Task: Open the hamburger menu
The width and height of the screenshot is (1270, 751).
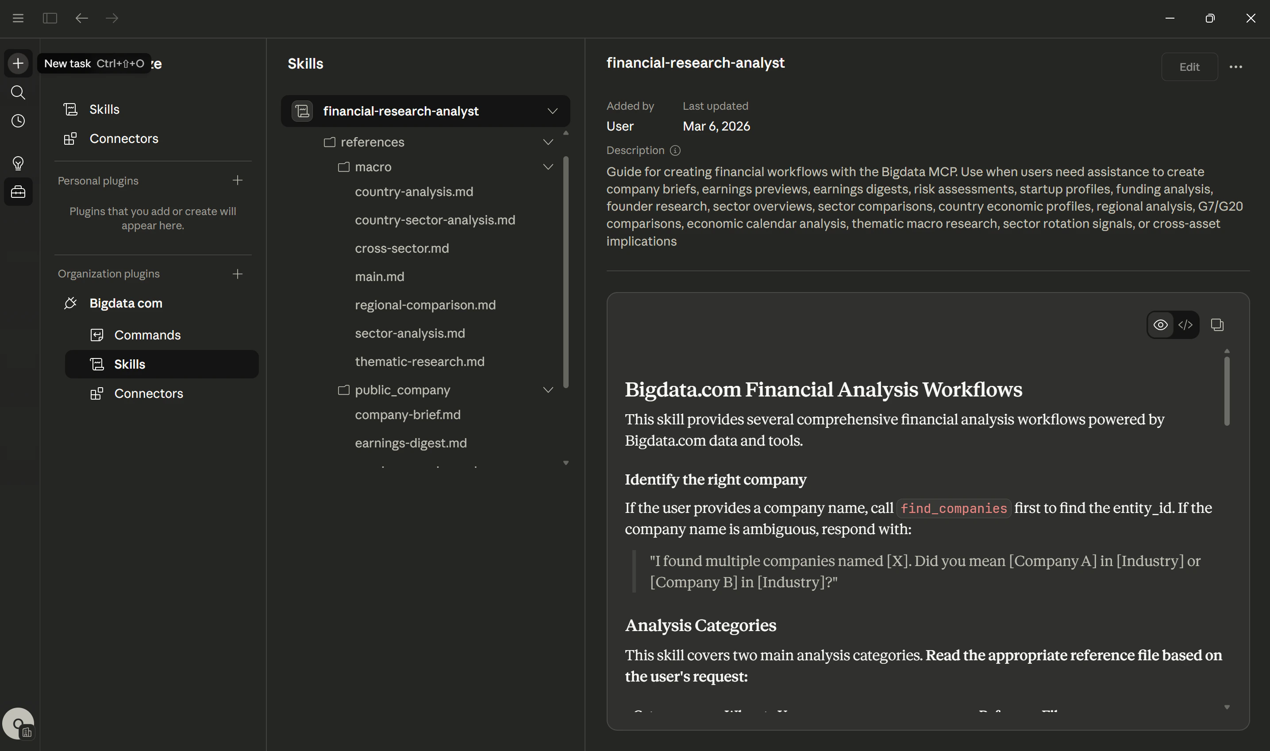Action: 18,18
